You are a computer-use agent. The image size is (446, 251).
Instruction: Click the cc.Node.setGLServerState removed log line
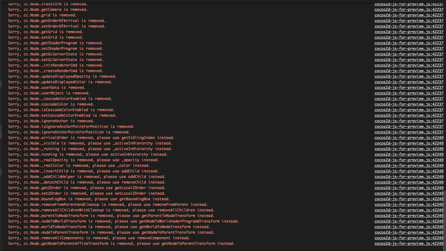pos(56,60)
